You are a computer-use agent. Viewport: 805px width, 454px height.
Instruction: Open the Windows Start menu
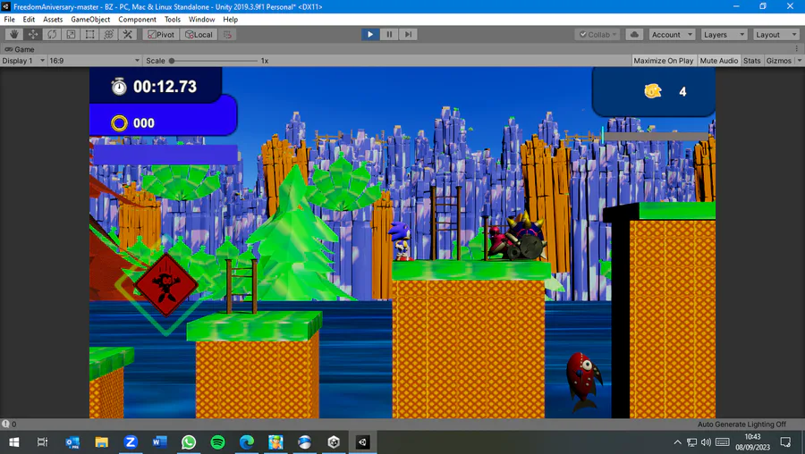[x=13, y=442]
